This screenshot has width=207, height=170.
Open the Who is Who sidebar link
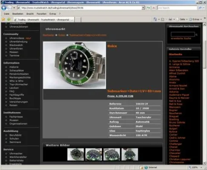click(x=16, y=81)
